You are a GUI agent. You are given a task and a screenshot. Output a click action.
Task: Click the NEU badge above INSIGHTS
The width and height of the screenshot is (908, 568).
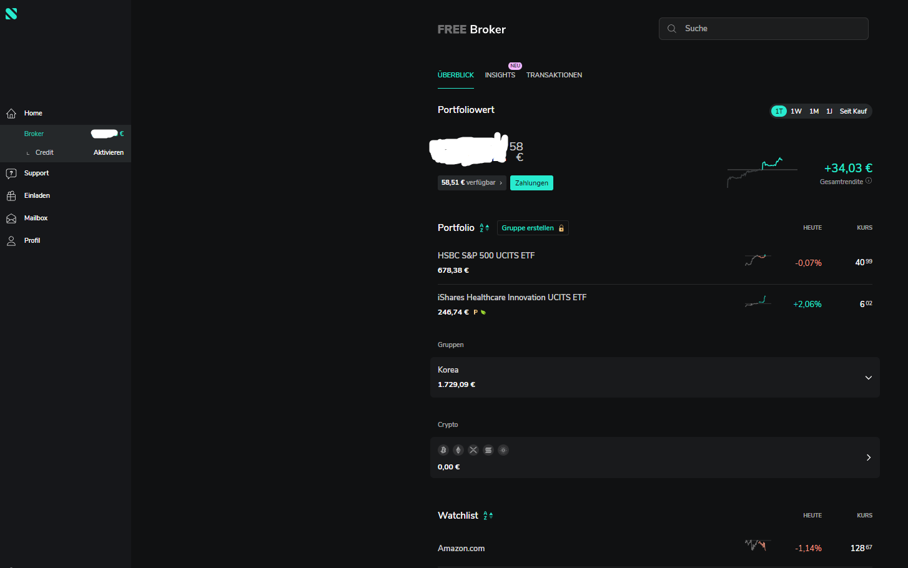(x=515, y=66)
